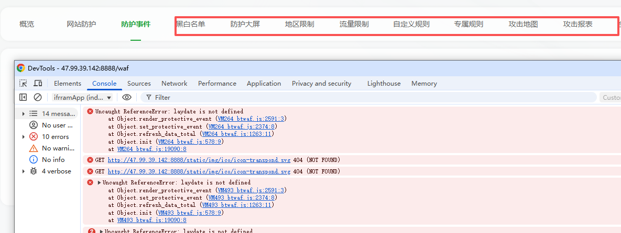Click the list icon beside 14 messages

(x=34, y=114)
